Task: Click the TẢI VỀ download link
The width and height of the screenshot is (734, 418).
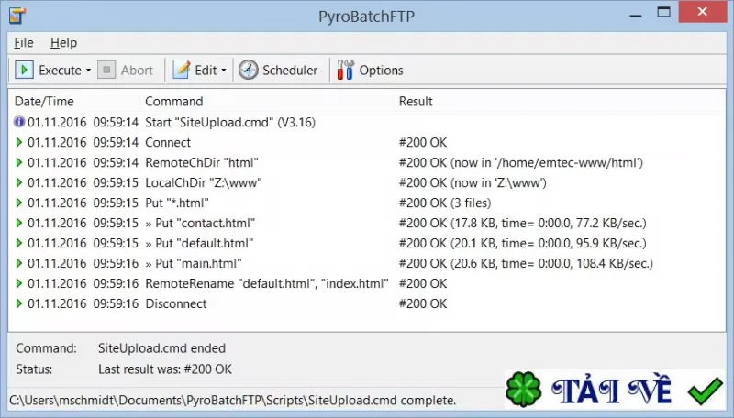Action: click(x=611, y=390)
